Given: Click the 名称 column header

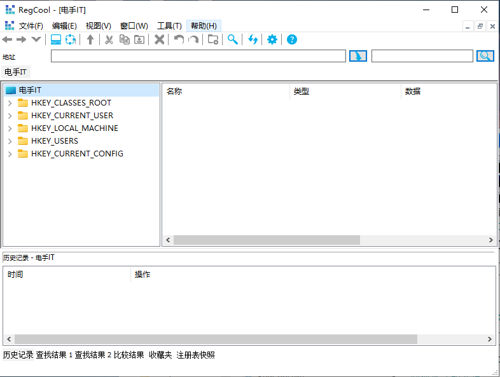Looking at the screenshot, I should pyautogui.click(x=226, y=92).
